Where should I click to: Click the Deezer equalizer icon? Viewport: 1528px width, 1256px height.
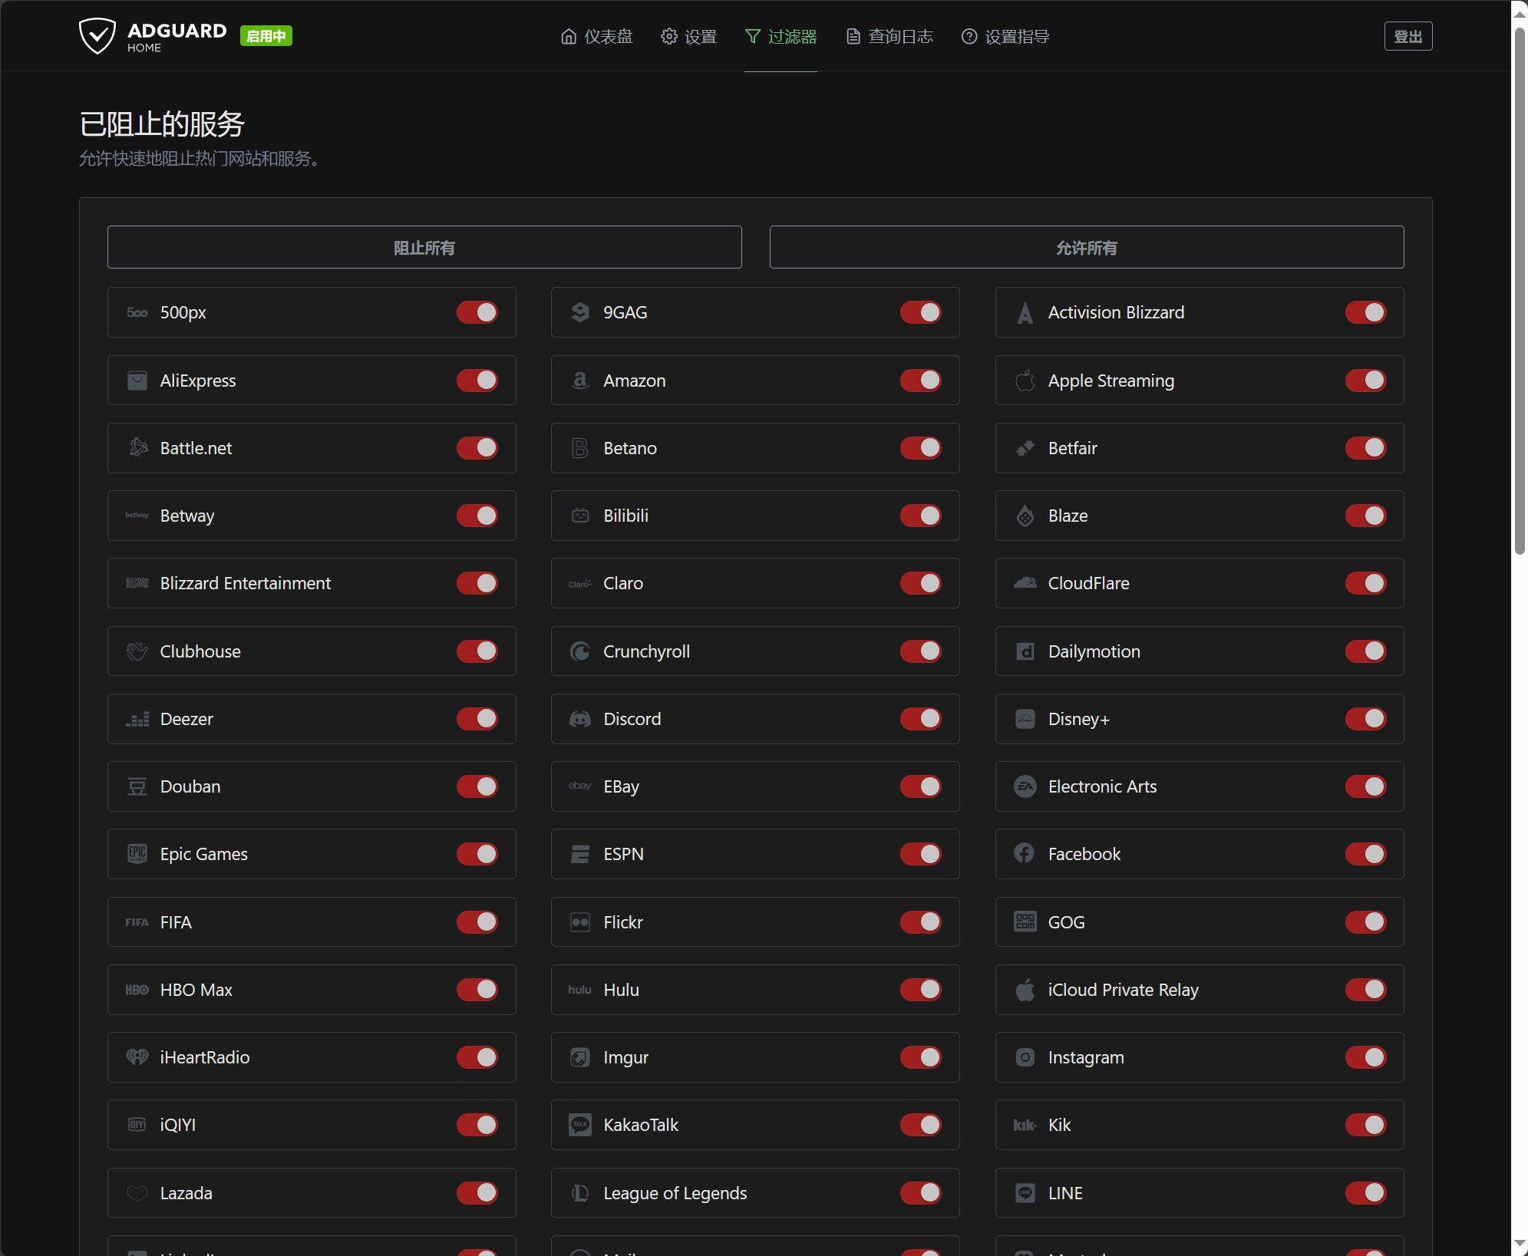(137, 719)
